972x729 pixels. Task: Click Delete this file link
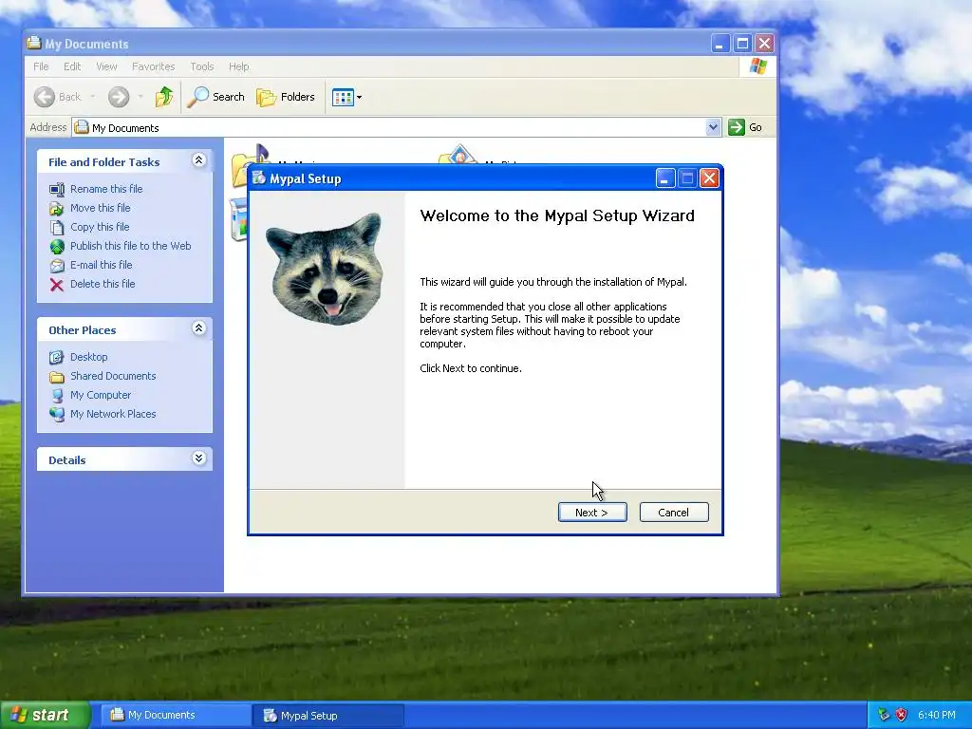pyautogui.click(x=103, y=284)
